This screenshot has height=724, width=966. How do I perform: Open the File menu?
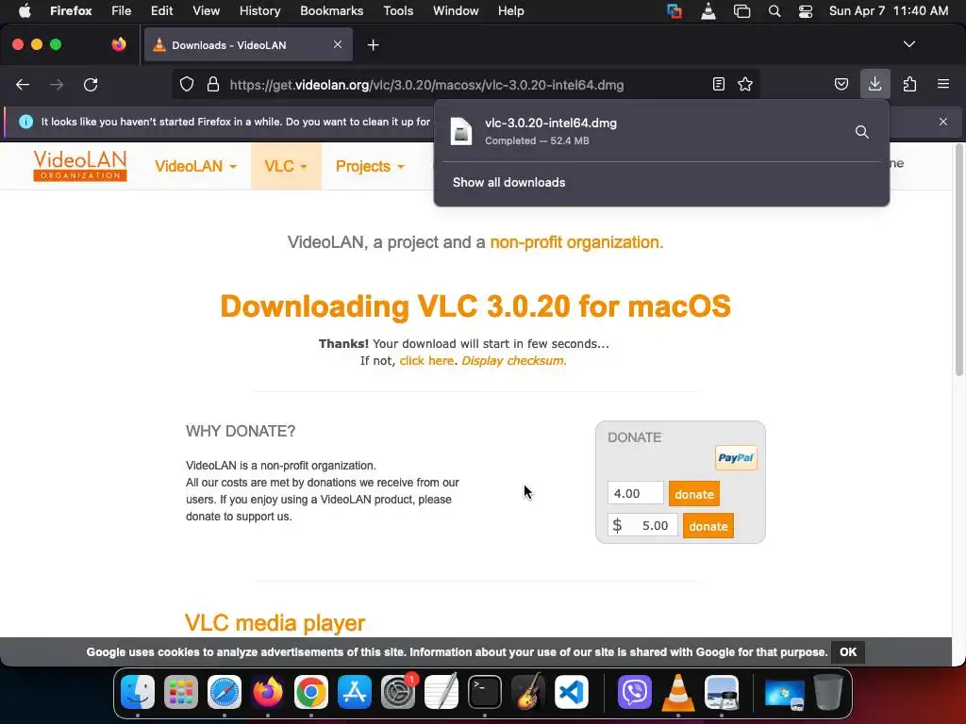point(121,11)
